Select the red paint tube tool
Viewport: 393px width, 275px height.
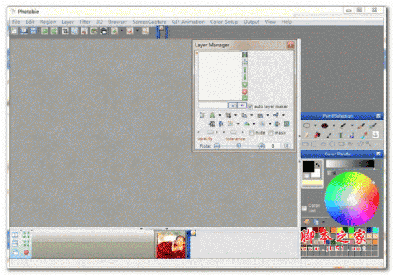(317, 135)
